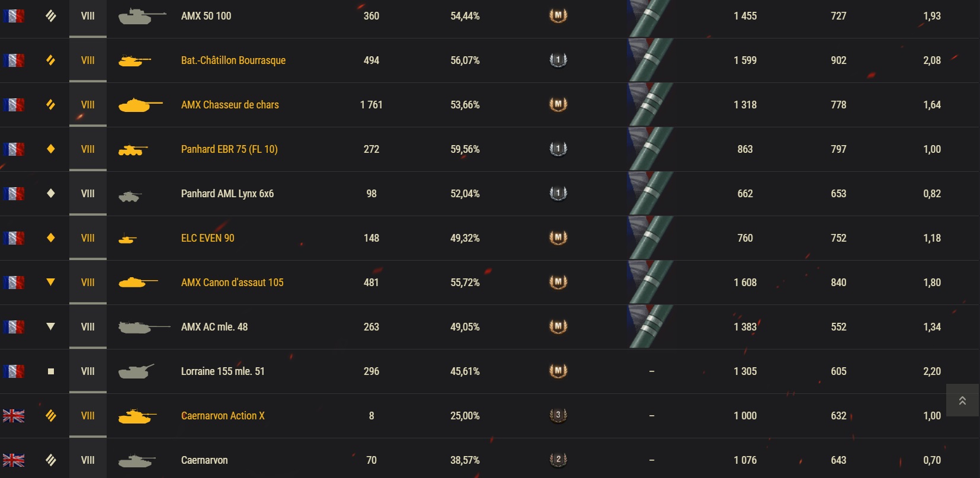Open the AMX Chasseur de chars link
Viewport: 980px width, 478px height.
point(230,105)
